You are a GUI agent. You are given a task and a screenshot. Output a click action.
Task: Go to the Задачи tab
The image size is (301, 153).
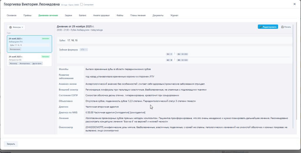(68, 15)
